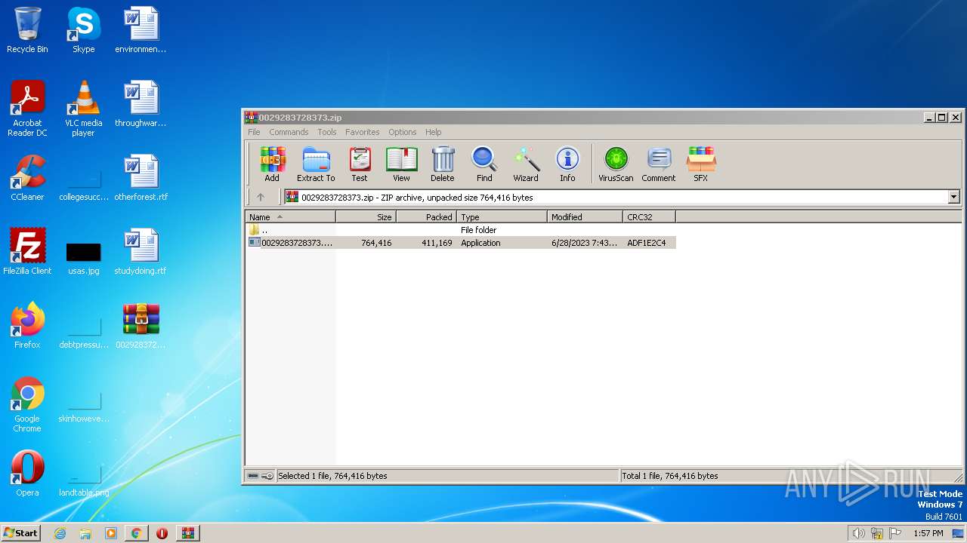Sort by the Packed column header
This screenshot has height=543, width=967.
(x=427, y=216)
